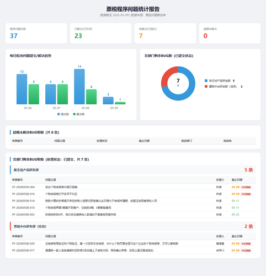Click the 每日程序问题提交/解决趋势 chart title
The width and height of the screenshot is (266, 276).
pyautogui.click(x=30, y=56)
